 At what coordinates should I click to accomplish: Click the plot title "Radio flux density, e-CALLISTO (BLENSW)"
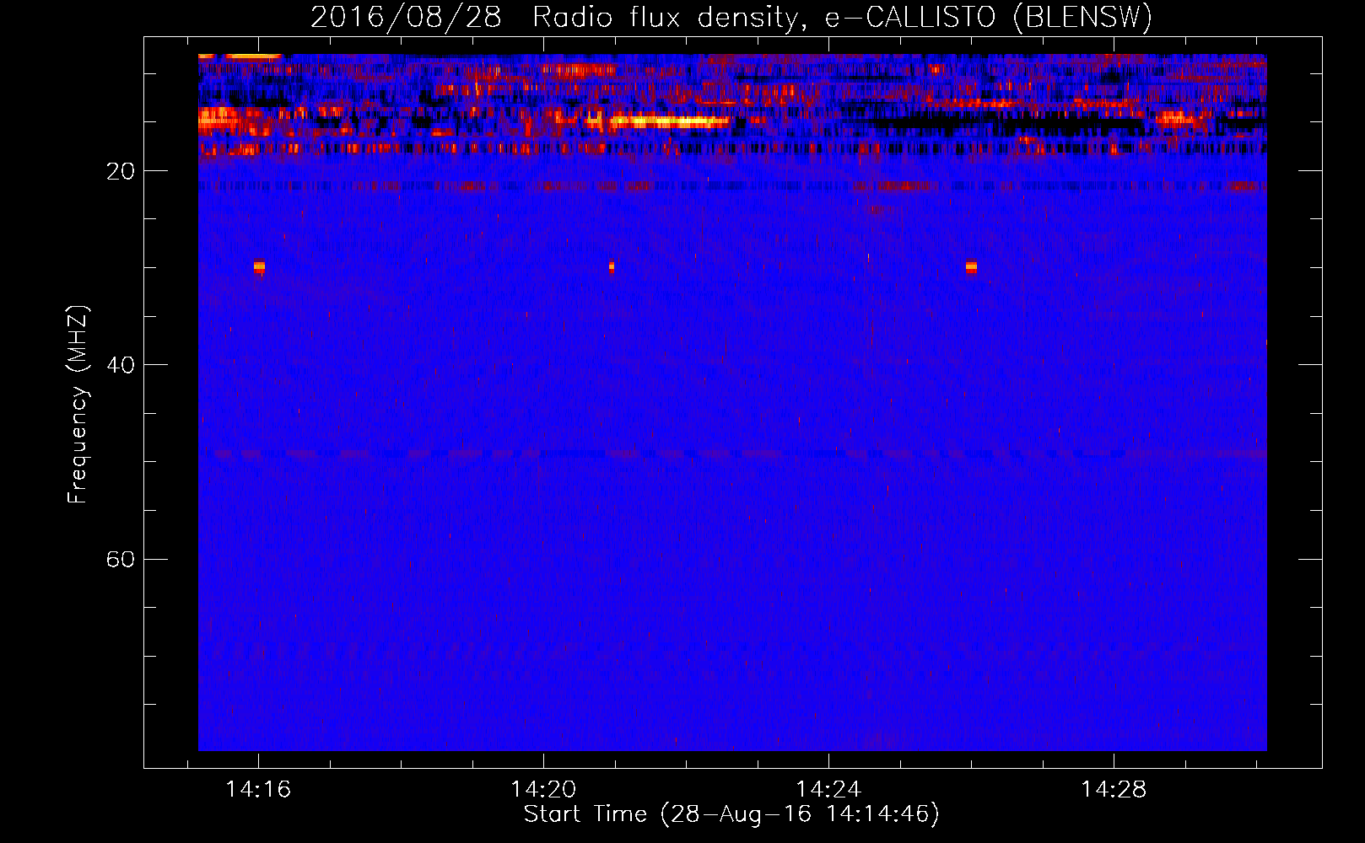pyautogui.click(x=842, y=17)
